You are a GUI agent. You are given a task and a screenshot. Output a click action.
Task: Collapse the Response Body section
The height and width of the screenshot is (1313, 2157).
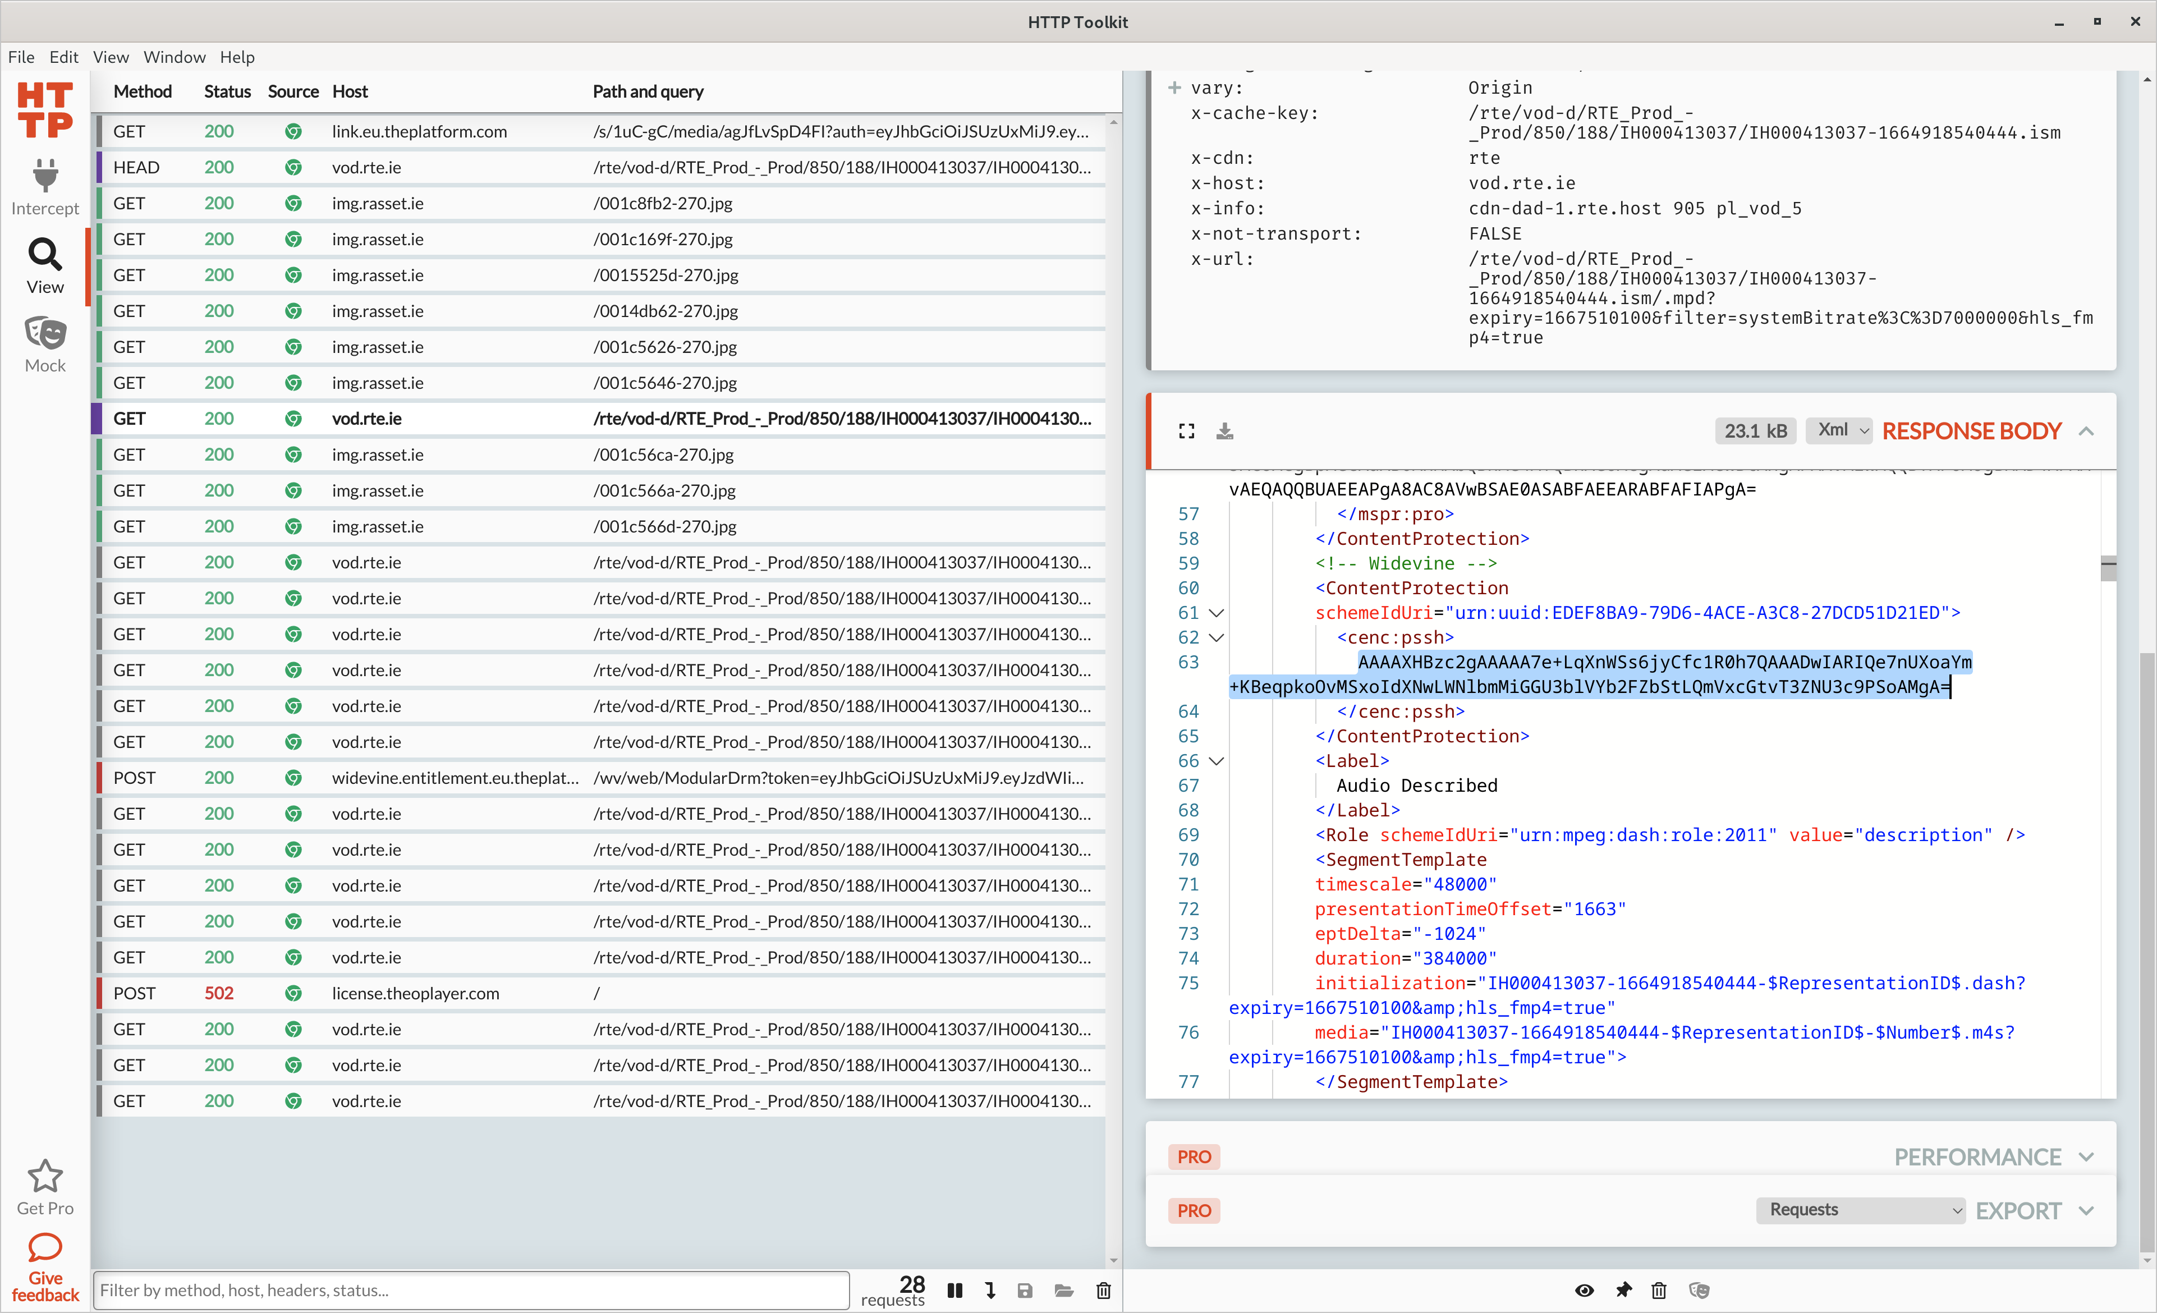[x=2087, y=431]
